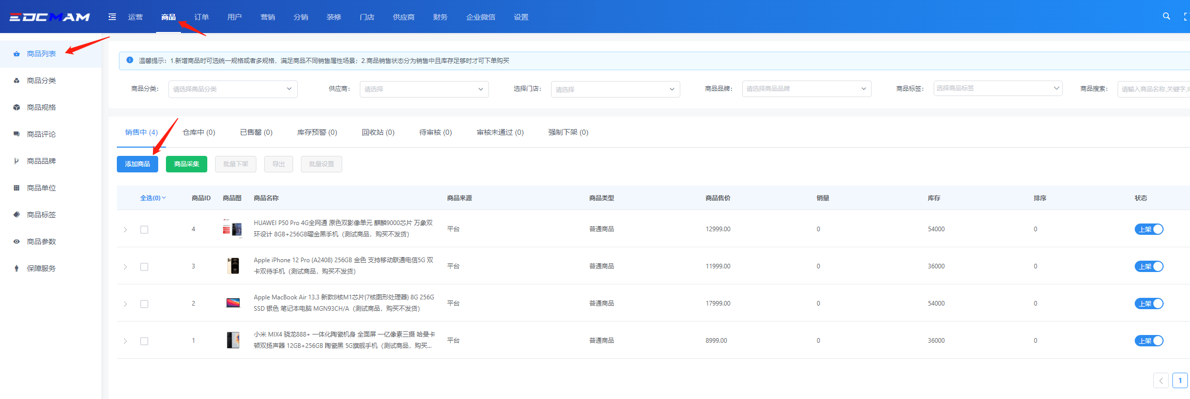Open the 全选 selection dropdown in table header
1190x399 pixels.
pos(153,198)
